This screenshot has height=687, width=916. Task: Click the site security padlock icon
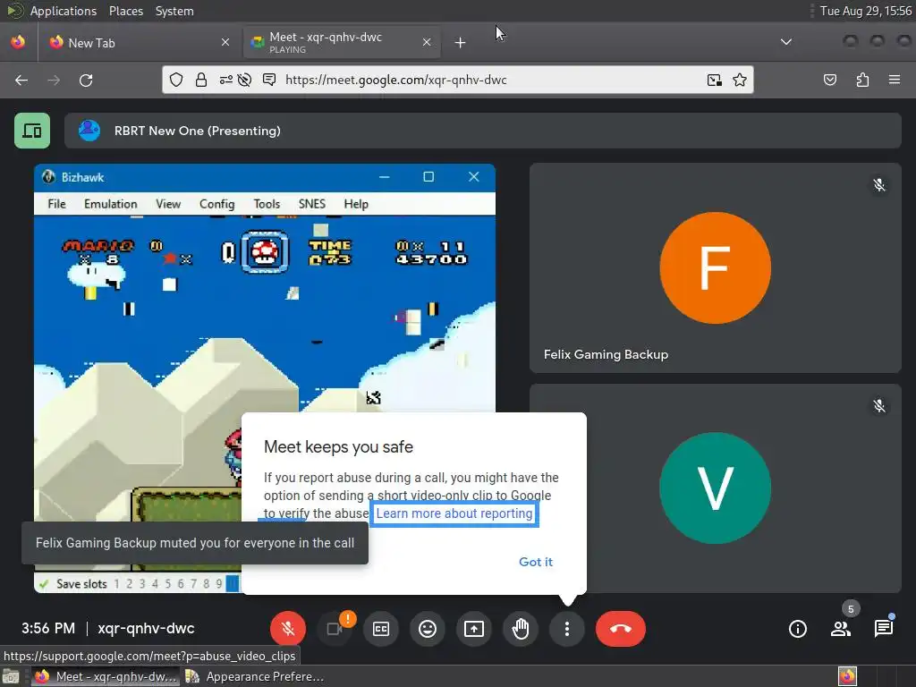pyautogui.click(x=201, y=80)
